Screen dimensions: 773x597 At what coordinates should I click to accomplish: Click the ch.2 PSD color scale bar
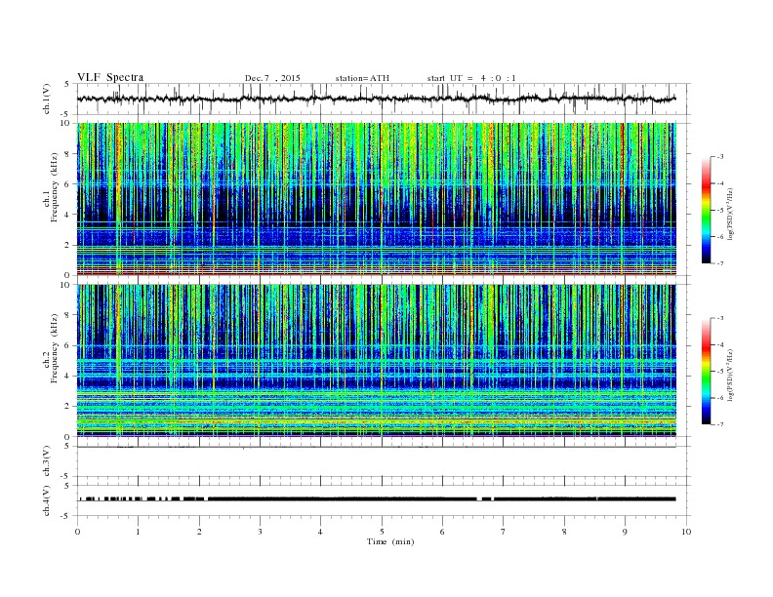tap(707, 371)
